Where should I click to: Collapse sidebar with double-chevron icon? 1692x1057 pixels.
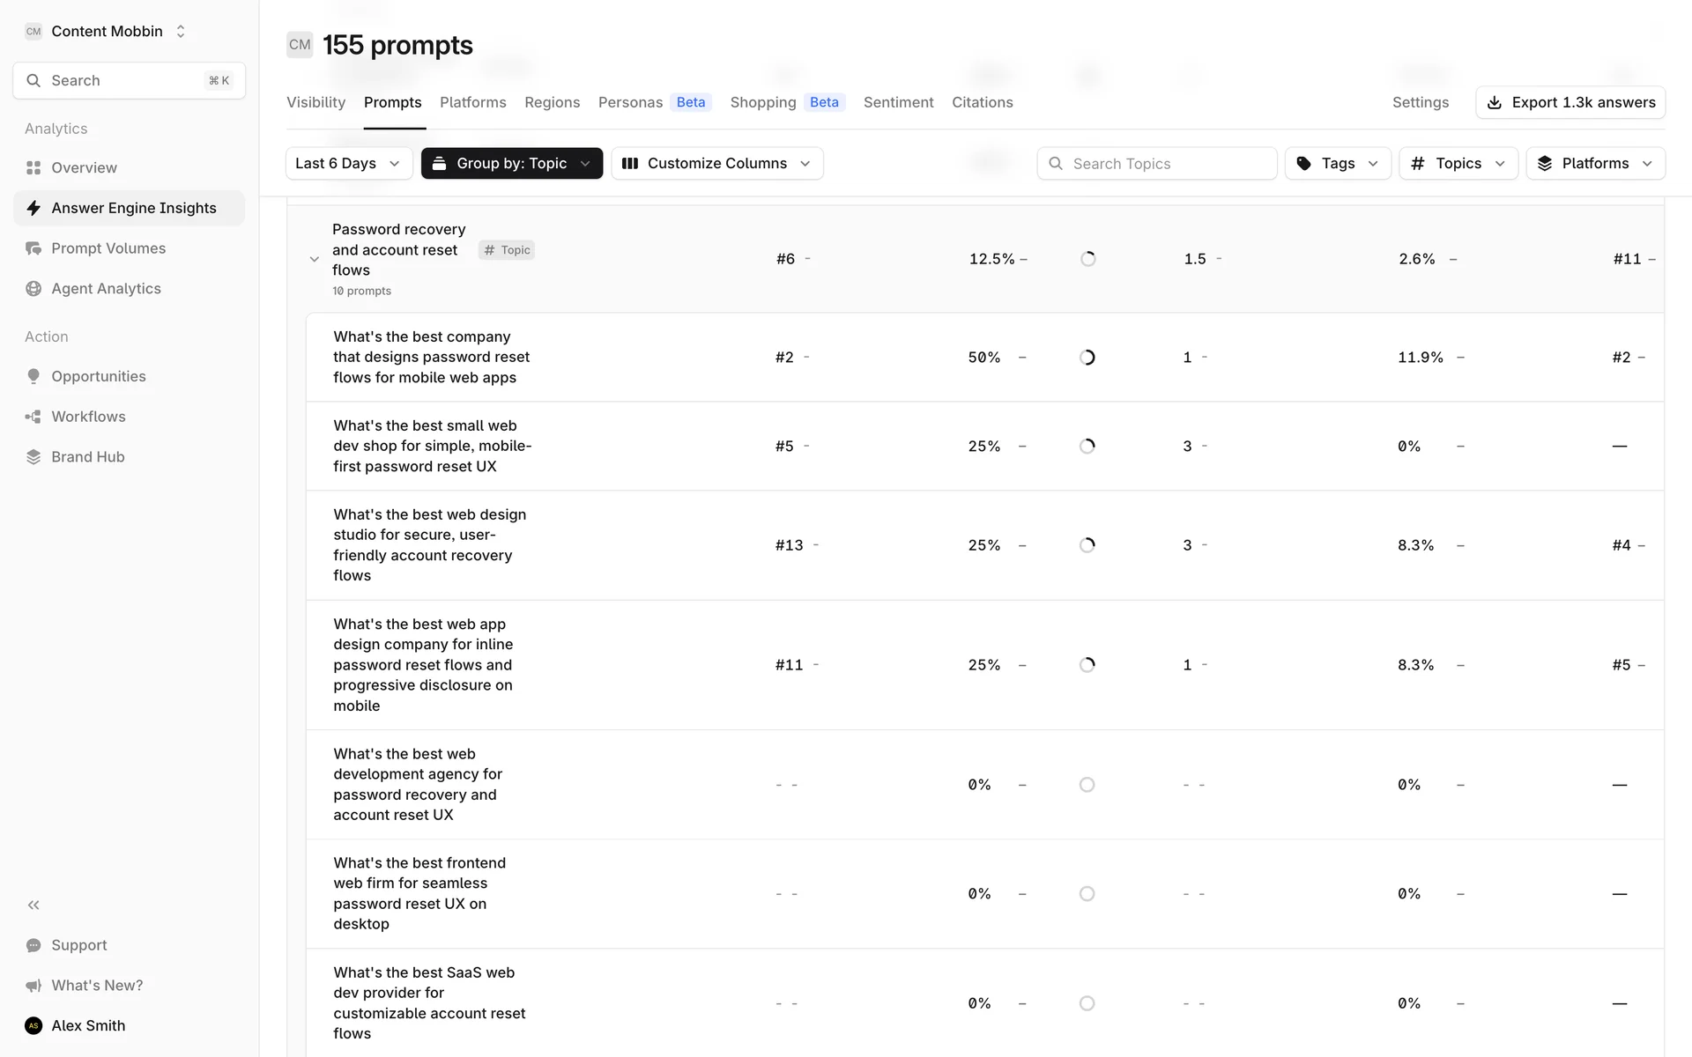point(33,905)
